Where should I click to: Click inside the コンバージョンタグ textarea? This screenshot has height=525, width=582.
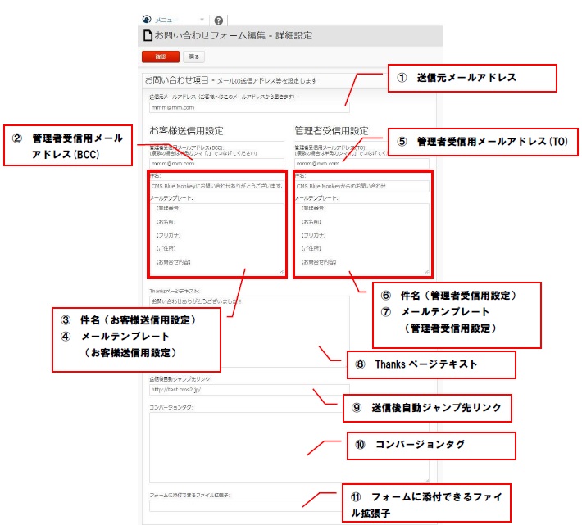pos(289,447)
